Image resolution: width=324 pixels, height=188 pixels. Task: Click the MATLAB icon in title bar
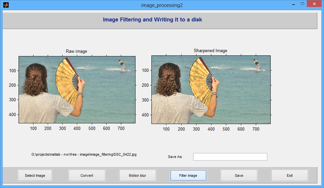coord(6,5)
